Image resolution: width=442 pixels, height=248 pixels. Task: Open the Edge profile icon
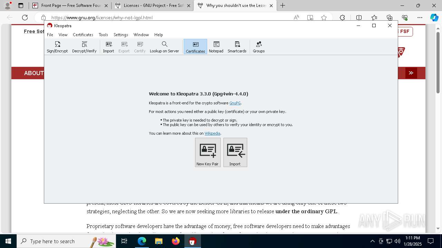click(8, 6)
